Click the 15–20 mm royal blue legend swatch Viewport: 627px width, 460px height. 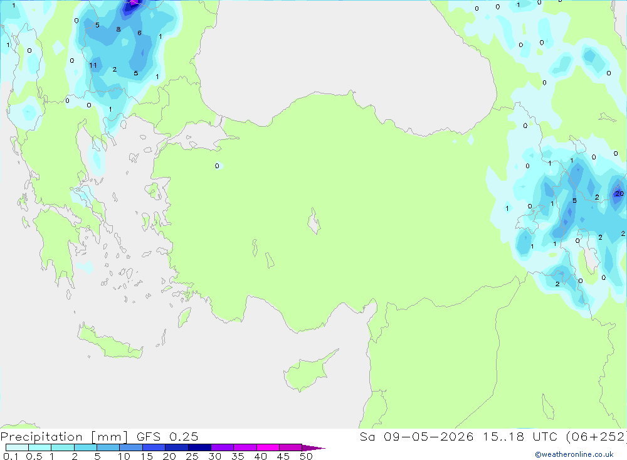click(x=154, y=447)
